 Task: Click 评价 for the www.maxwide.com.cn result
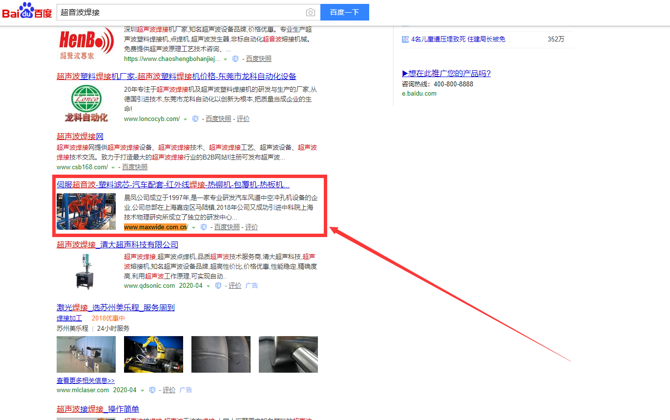[x=251, y=227]
